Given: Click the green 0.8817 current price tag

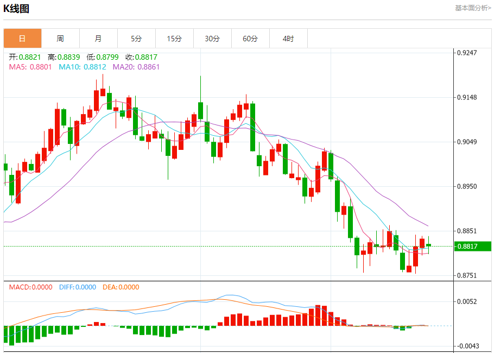Looking at the screenshot, I should click(x=473, y=246).
